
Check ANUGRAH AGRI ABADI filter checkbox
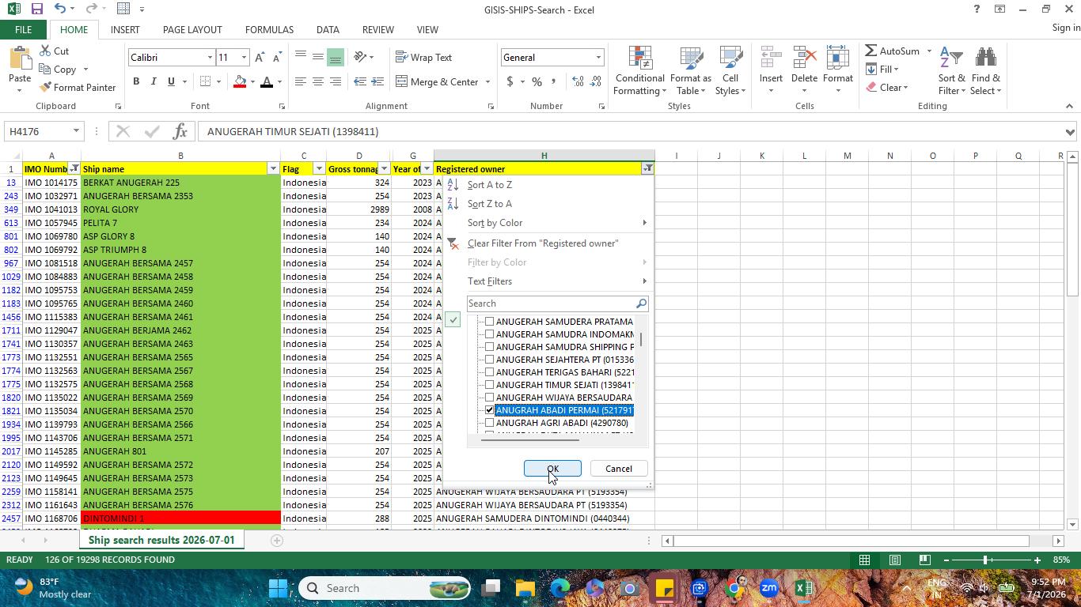489,423
